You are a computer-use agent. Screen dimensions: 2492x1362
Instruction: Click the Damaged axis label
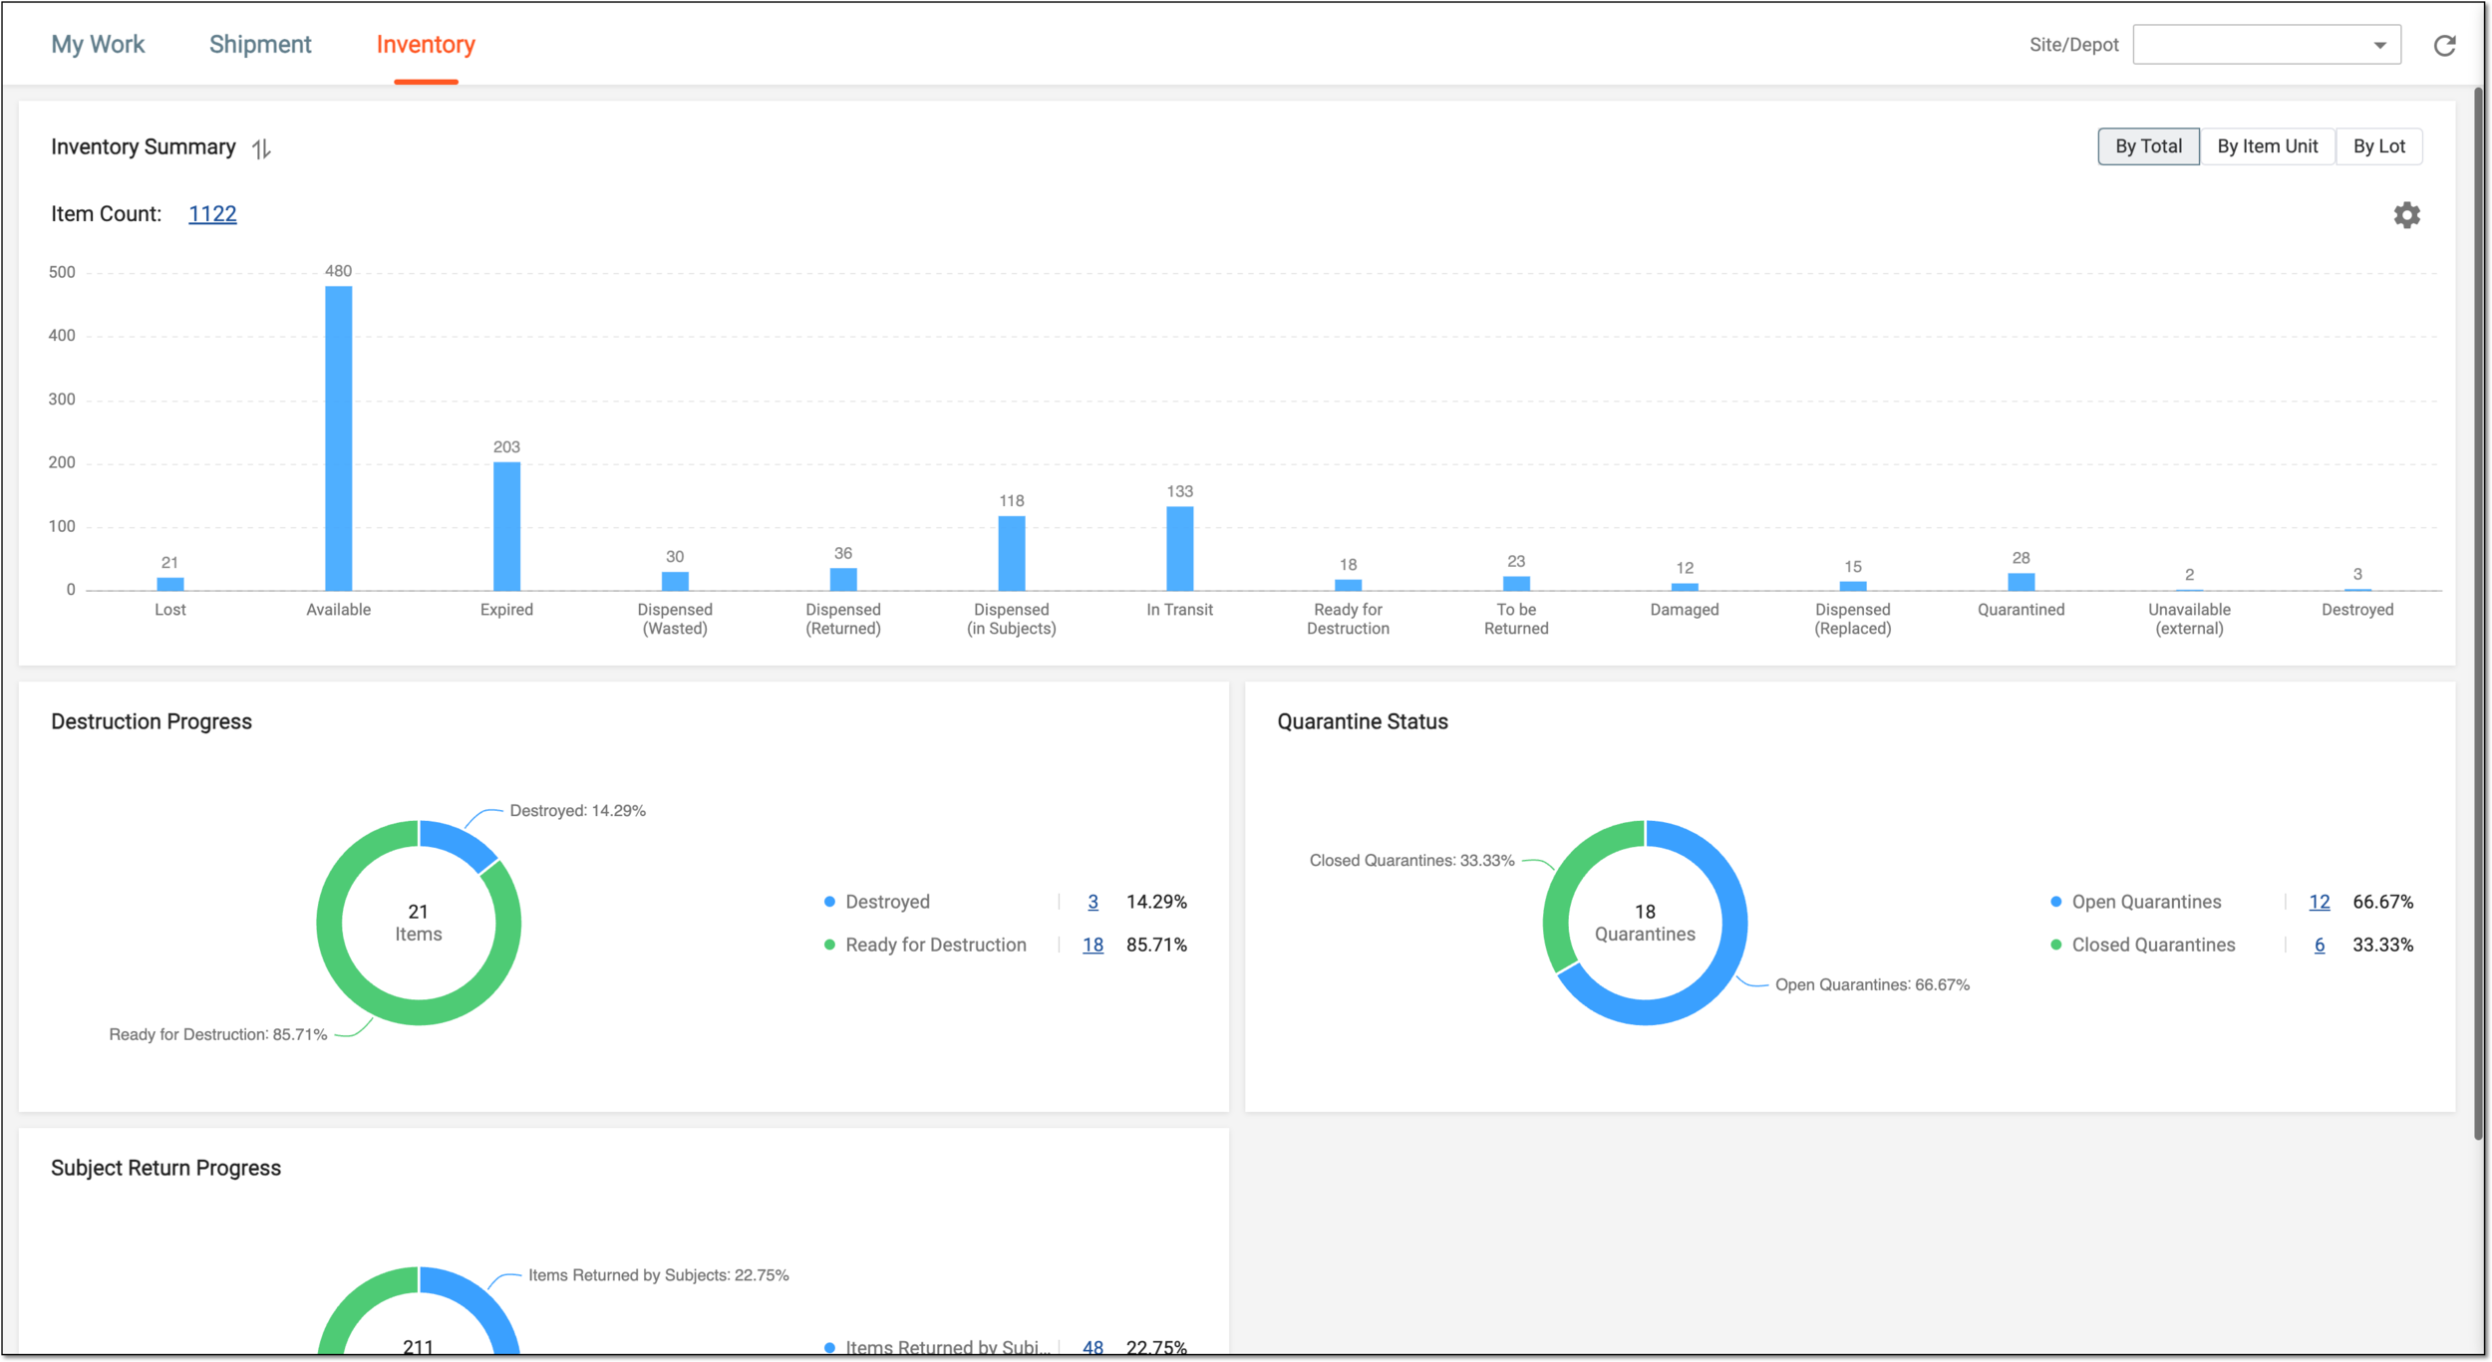coord(1684,610)
